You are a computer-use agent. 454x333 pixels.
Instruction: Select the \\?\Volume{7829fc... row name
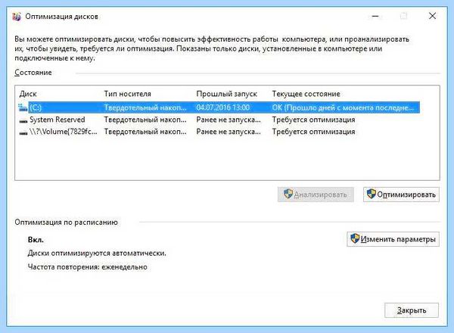point(64,132)
